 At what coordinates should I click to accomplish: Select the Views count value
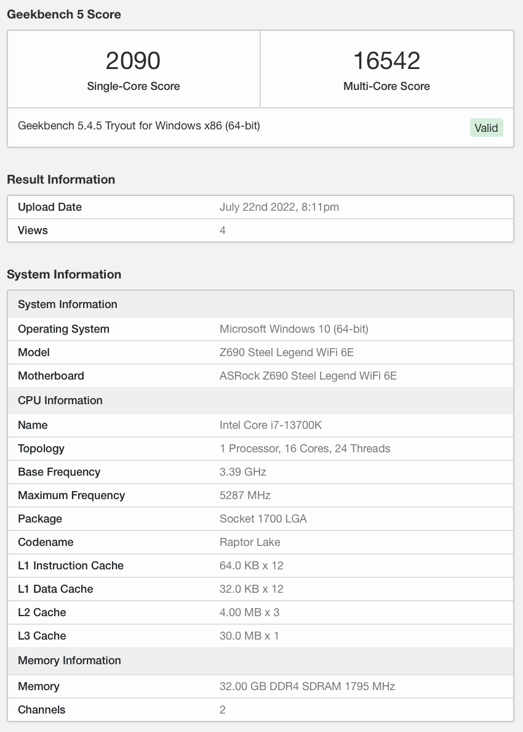pos(222,230)
